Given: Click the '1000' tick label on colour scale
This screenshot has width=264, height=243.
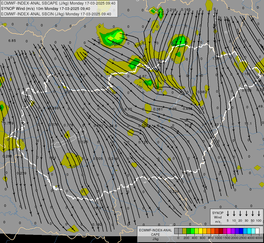Looking at the screenshot, I should 219,238.
